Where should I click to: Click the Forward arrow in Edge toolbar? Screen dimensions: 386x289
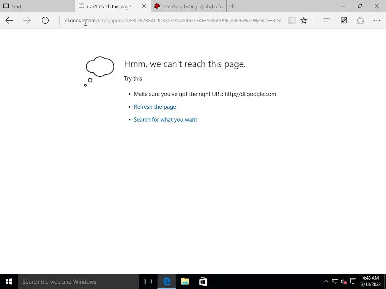pos(27,20)
